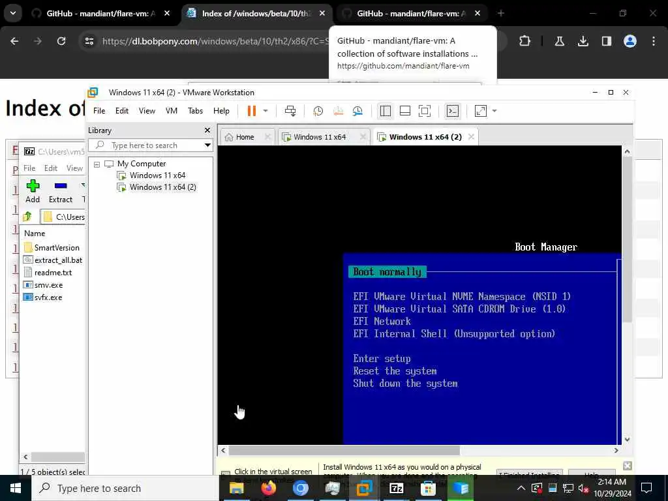Click the console scroll down arrow
668x501 pixels.
627,439
